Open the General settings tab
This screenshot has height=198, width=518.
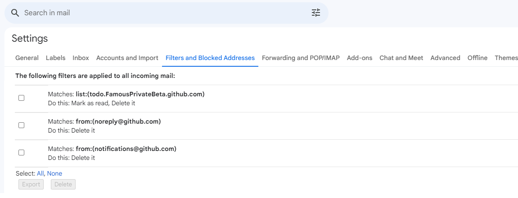[27, 58]
